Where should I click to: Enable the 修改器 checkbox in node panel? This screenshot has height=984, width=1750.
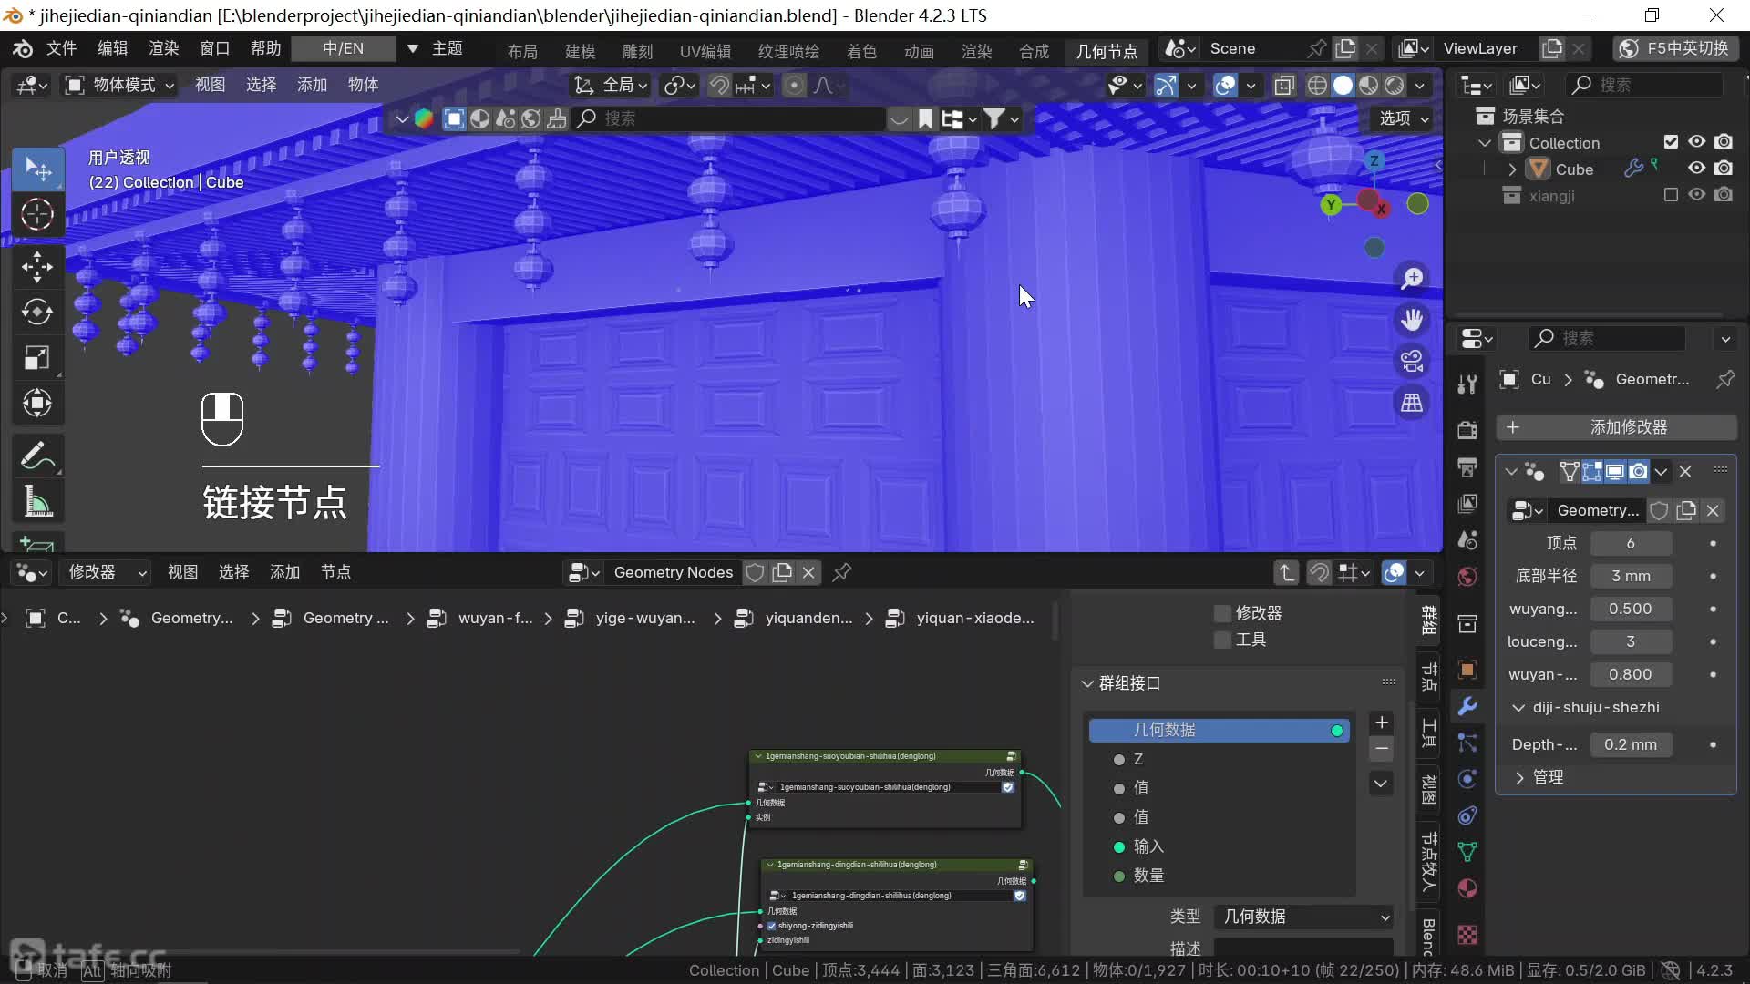[x=1222, y=613]
